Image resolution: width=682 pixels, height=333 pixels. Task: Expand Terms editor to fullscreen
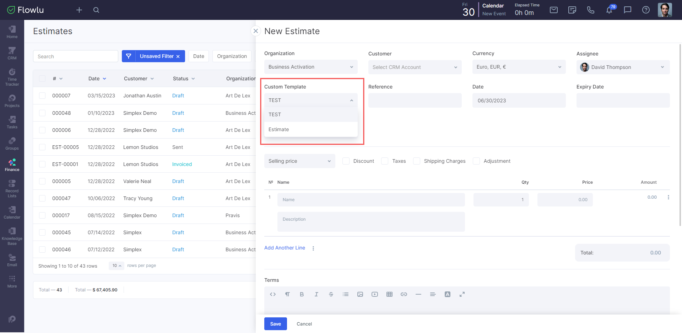tap(462, 294)
